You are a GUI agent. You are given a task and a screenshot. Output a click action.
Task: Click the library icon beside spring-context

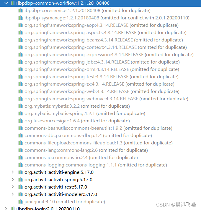20,47
